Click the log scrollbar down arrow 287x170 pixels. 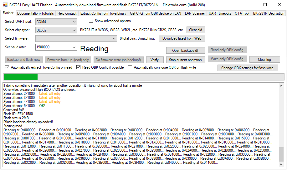click(x=281, y=164)
